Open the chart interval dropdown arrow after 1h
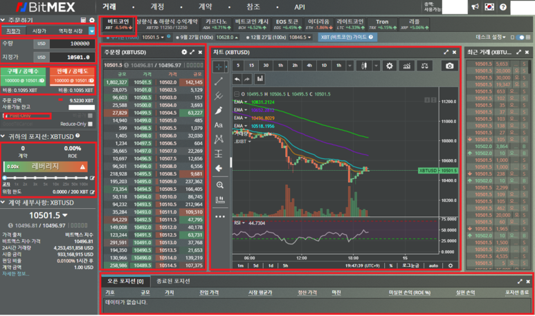 point(350,66)
